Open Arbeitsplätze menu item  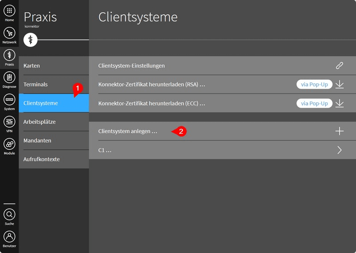(x=54, y=122)
